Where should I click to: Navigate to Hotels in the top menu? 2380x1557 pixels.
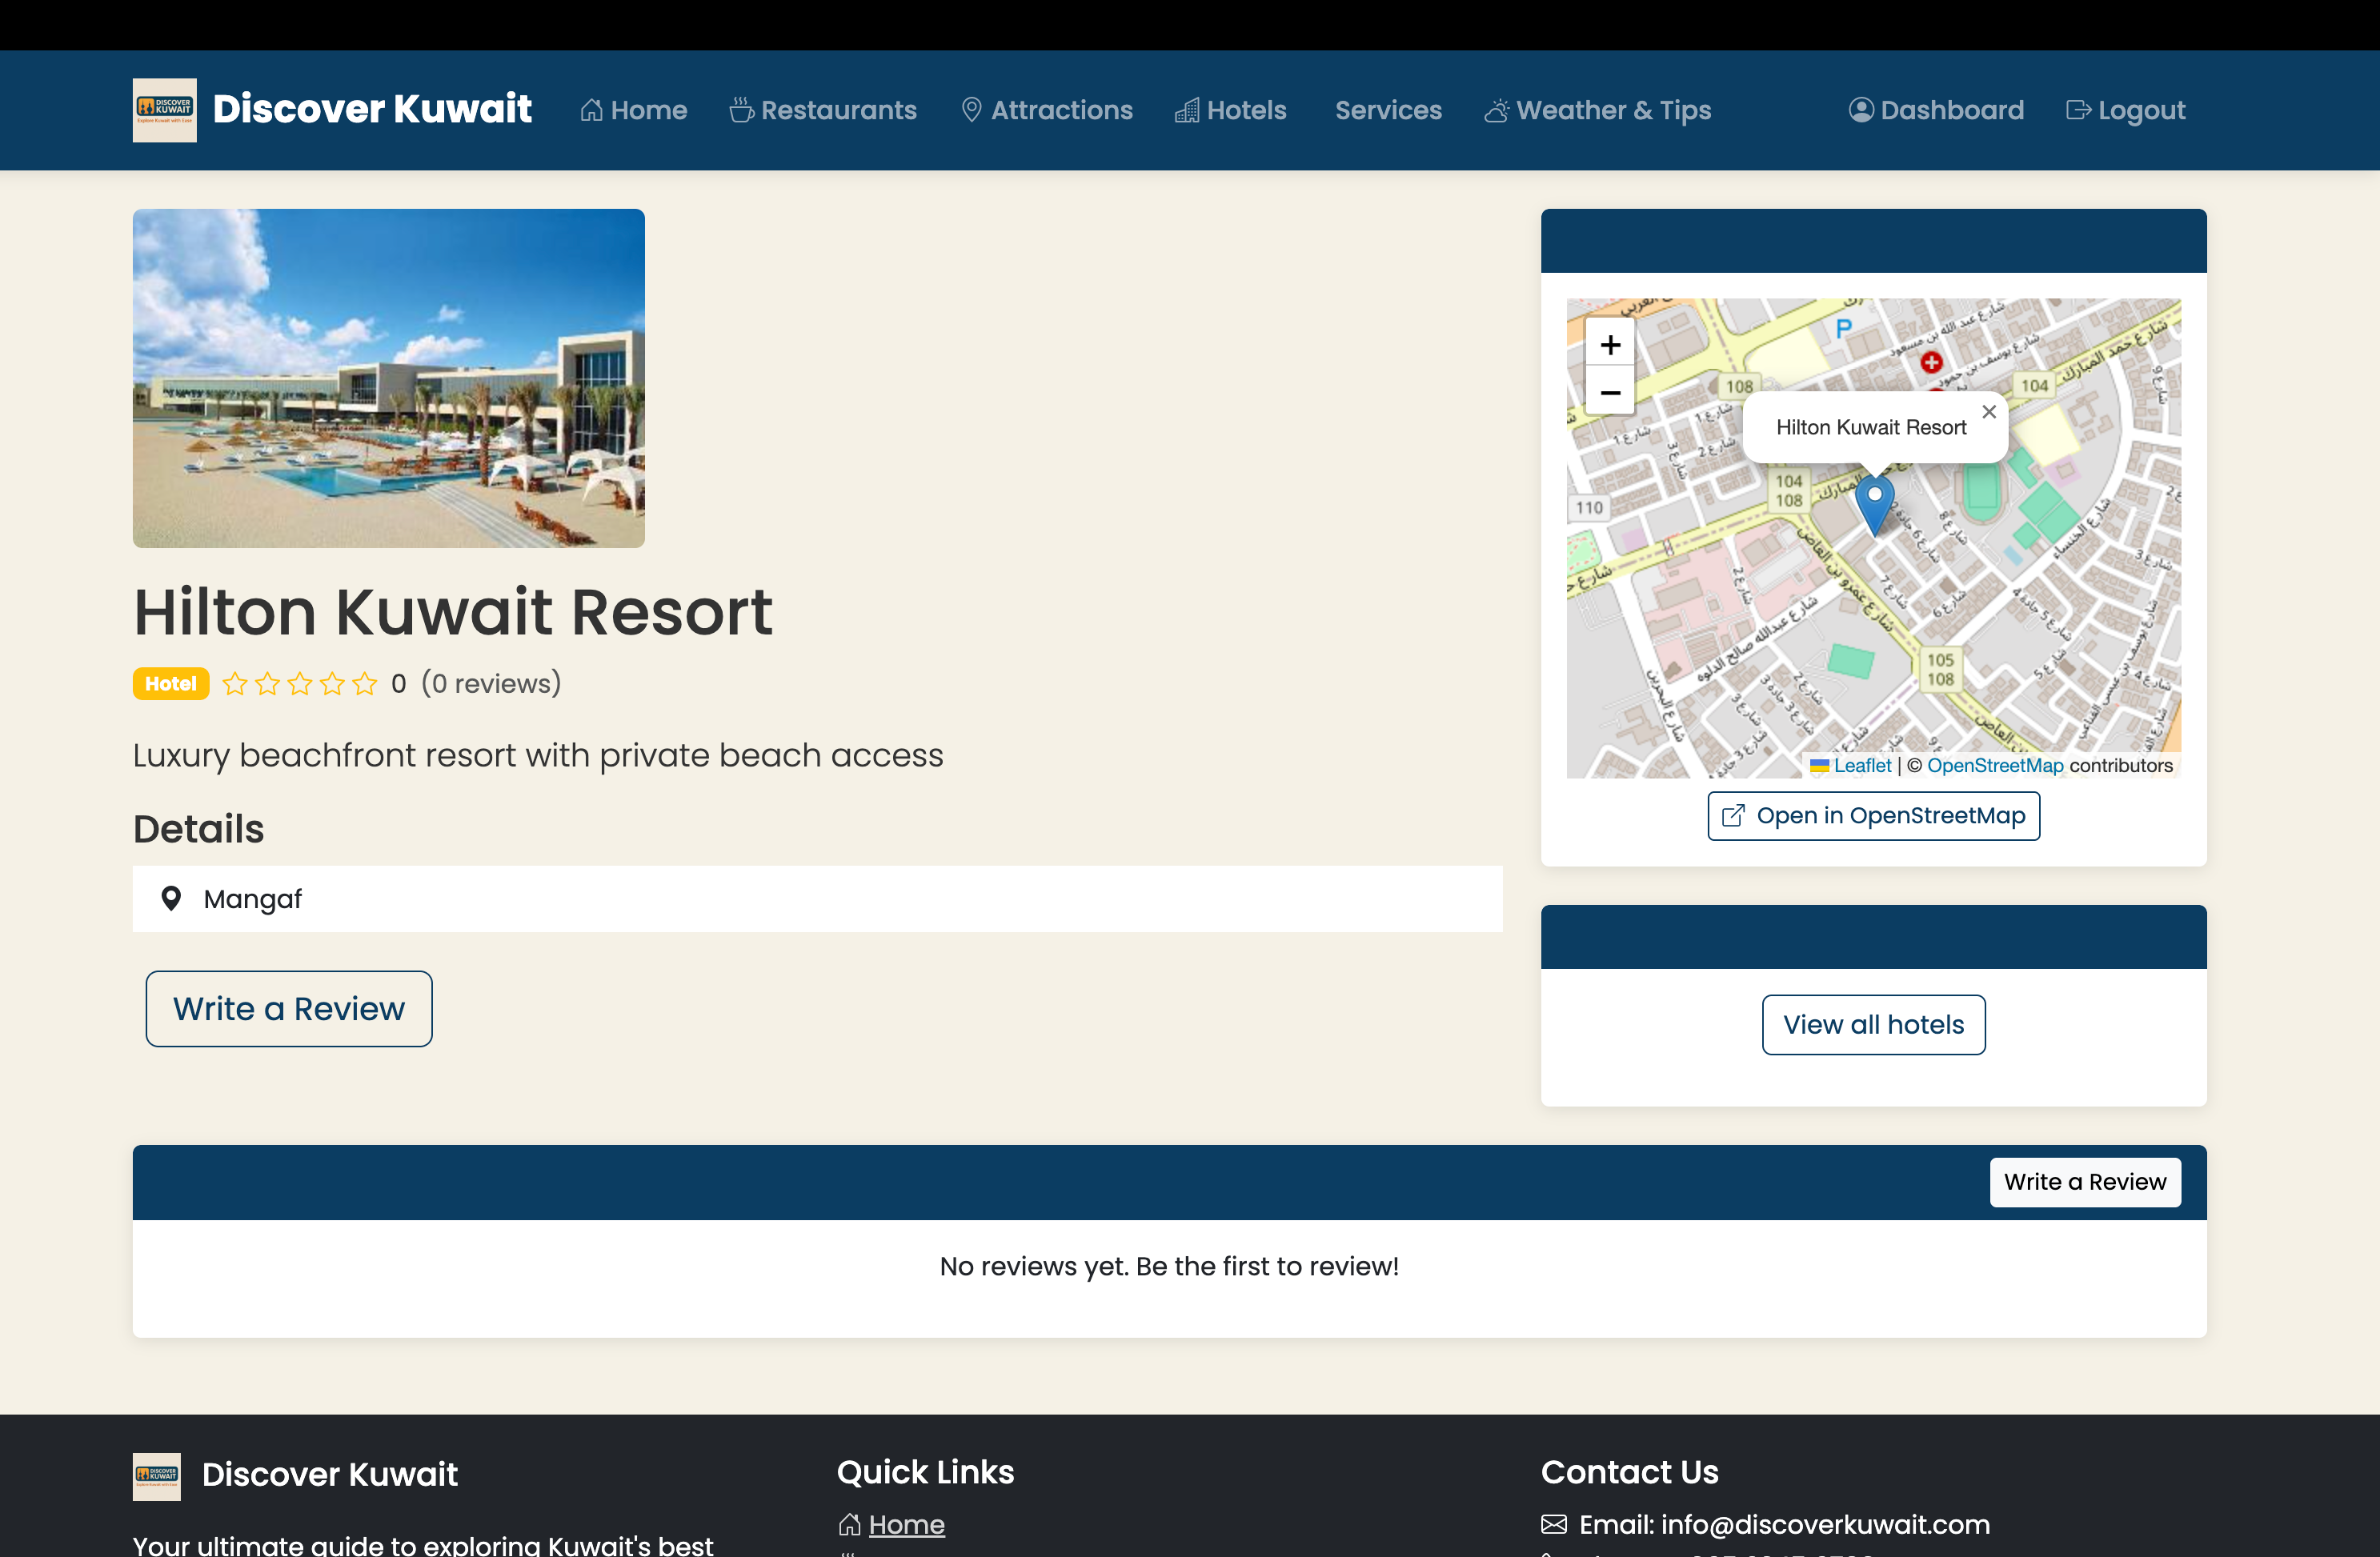click(x=1230, y=110)
